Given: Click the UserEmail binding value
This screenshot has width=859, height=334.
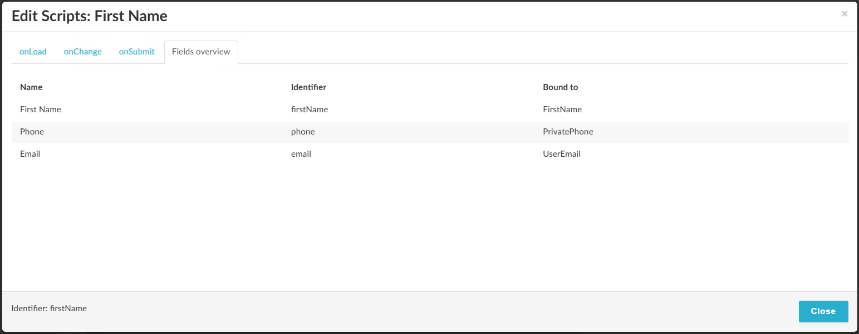Looking at the screenshot, I should [x=561, y=154].
